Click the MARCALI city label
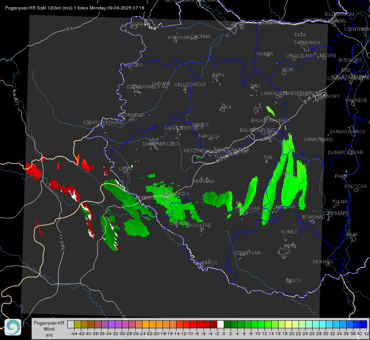 pos(204,181)
